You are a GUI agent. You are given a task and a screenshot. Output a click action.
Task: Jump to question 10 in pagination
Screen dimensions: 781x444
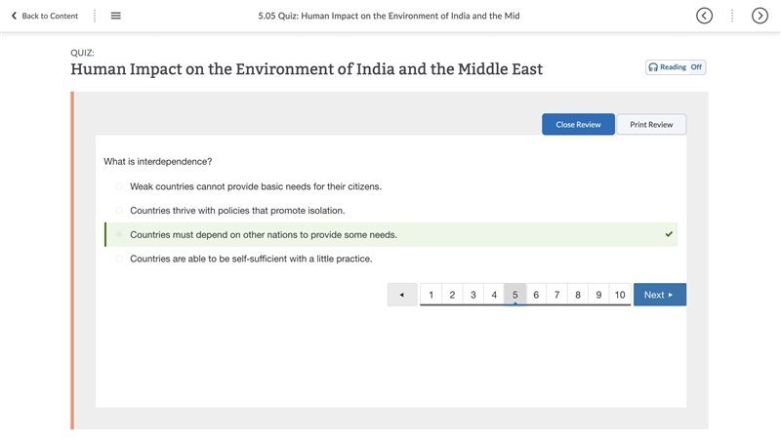(620, 295)
